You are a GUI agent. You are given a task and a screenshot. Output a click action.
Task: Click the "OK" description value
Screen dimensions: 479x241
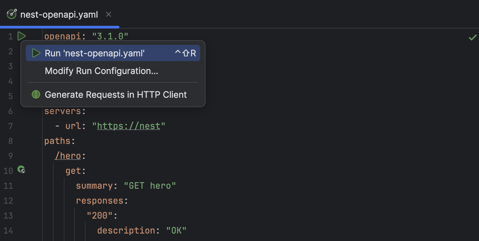click(x=177, y=230)
